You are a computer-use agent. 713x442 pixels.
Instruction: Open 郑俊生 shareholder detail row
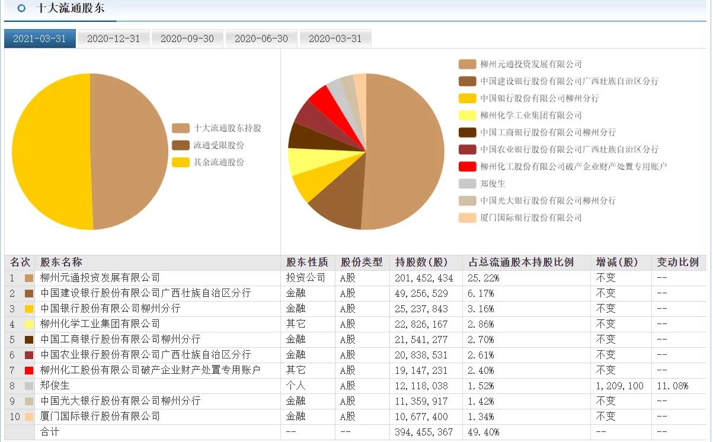56,386
